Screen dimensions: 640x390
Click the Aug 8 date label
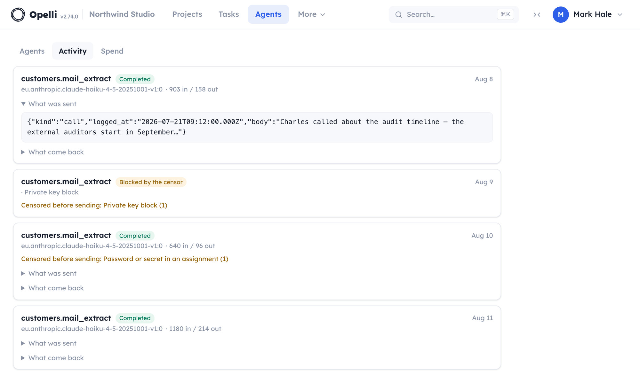(x=484, y=79)
